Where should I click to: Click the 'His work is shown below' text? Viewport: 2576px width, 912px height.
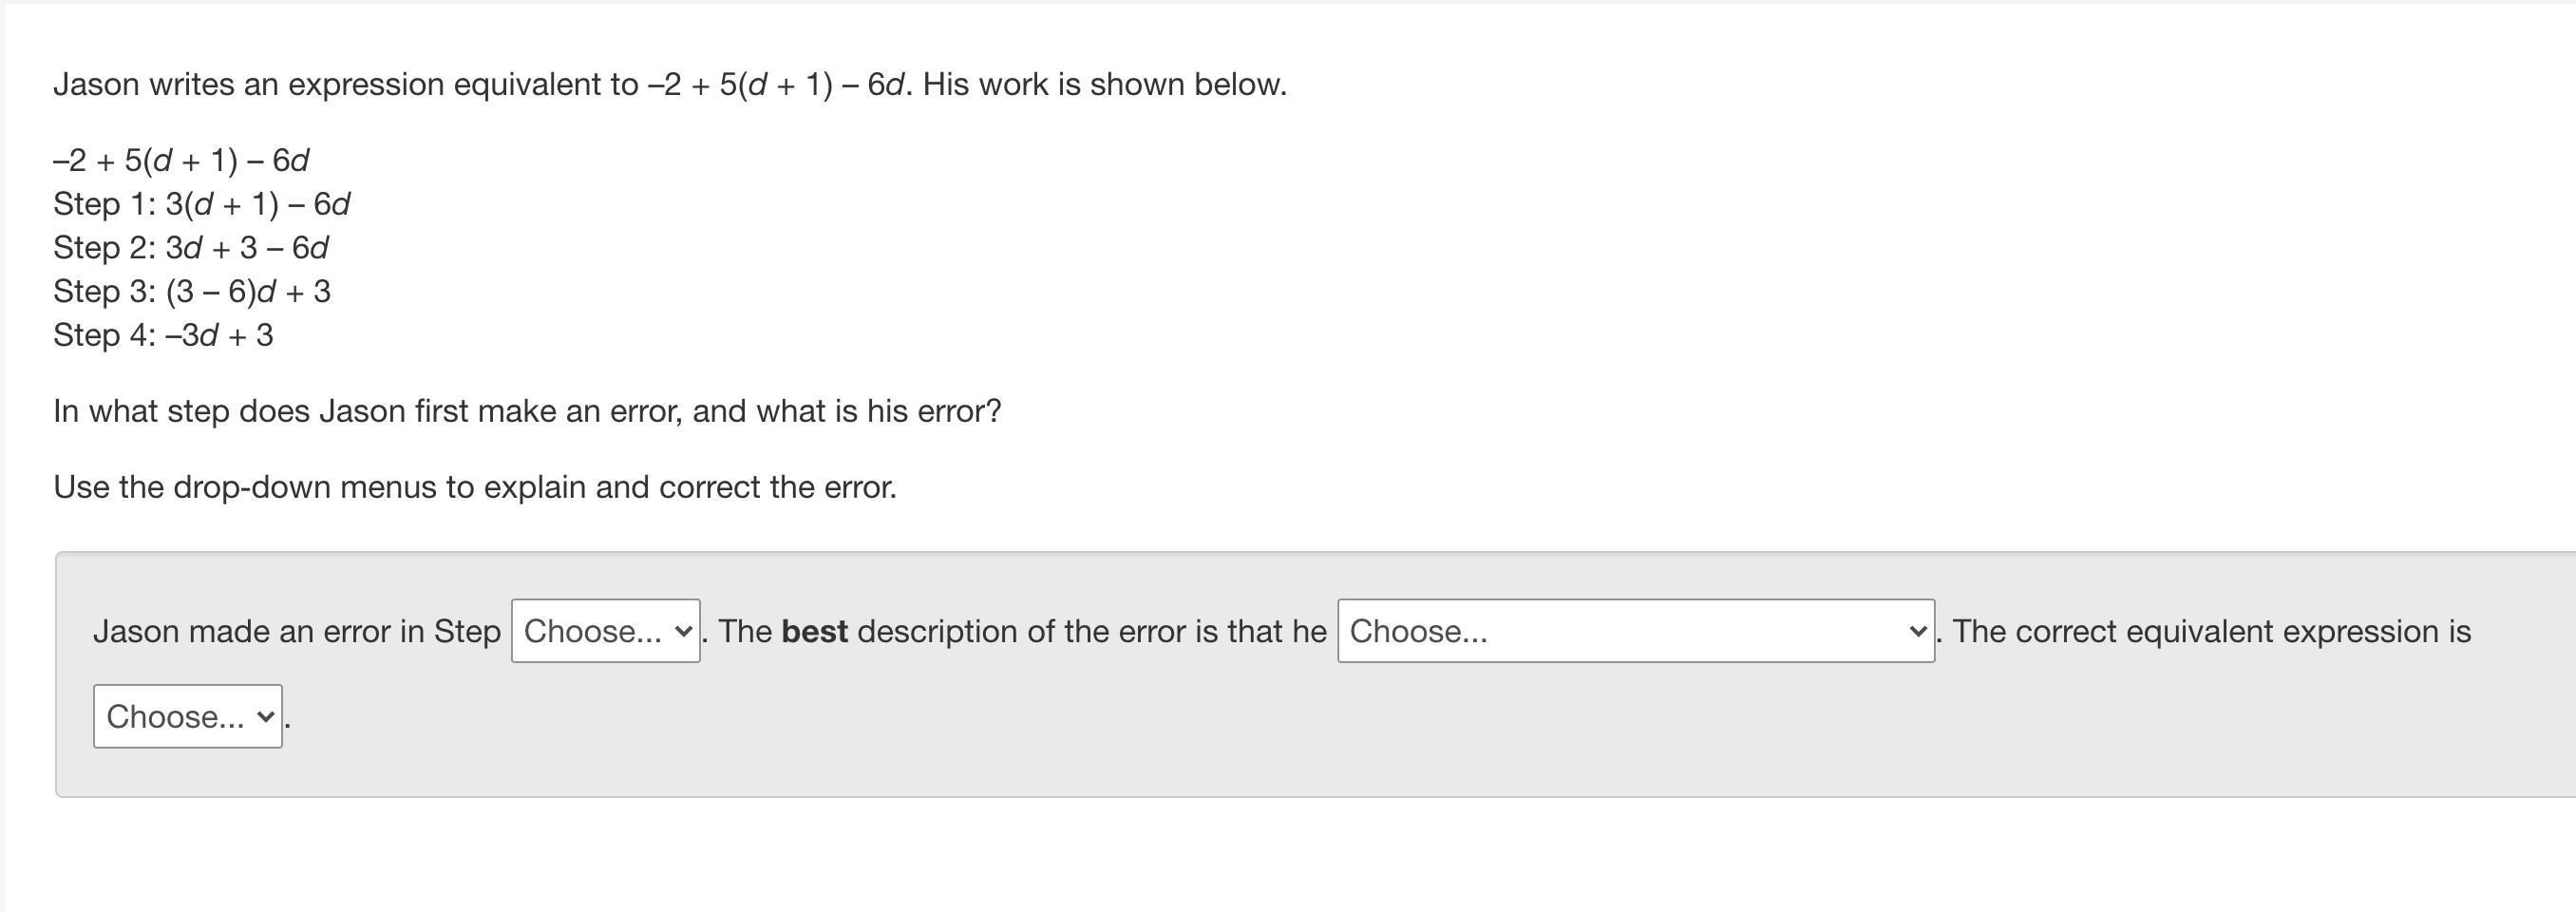[1105, 84]
